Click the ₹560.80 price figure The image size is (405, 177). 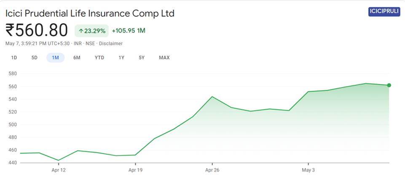tap(37, 30)
